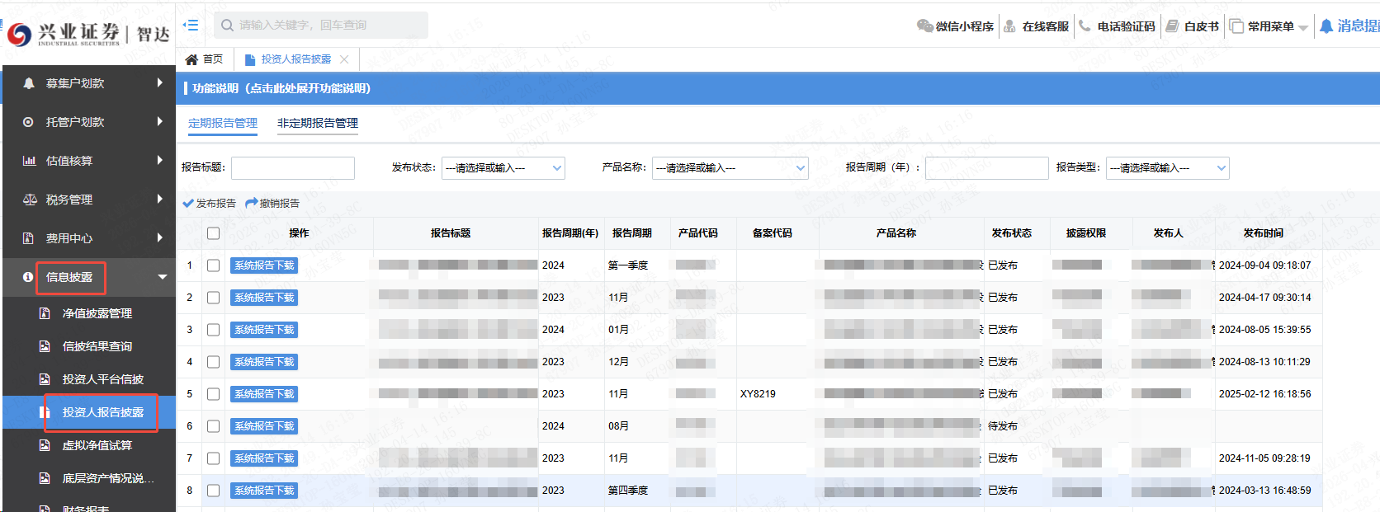This screenshot has height=512, width=1380.
Task: Click the 报告标题 input field
Action: click(x=293, y=168)
